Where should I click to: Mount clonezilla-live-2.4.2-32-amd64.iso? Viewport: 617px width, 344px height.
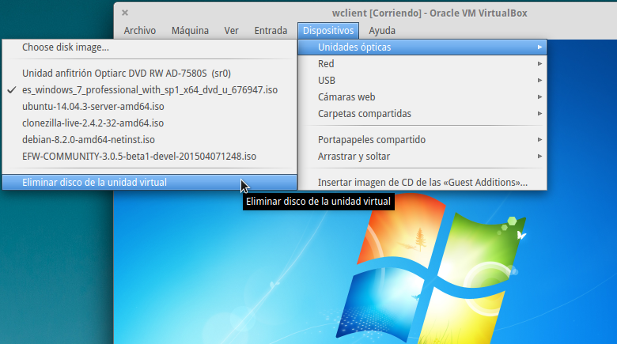(150, 123)
